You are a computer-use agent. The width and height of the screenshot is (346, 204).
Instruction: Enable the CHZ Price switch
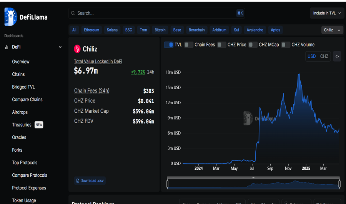tap(221, 45)
